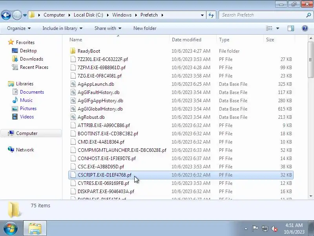
Task: Select AgGlGlobalHistory.db file icon
Action: coord(73,109)
